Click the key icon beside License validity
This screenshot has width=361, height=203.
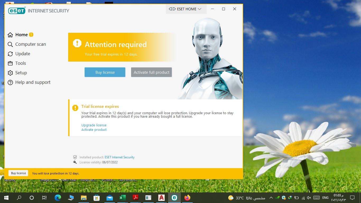(75, 162)
